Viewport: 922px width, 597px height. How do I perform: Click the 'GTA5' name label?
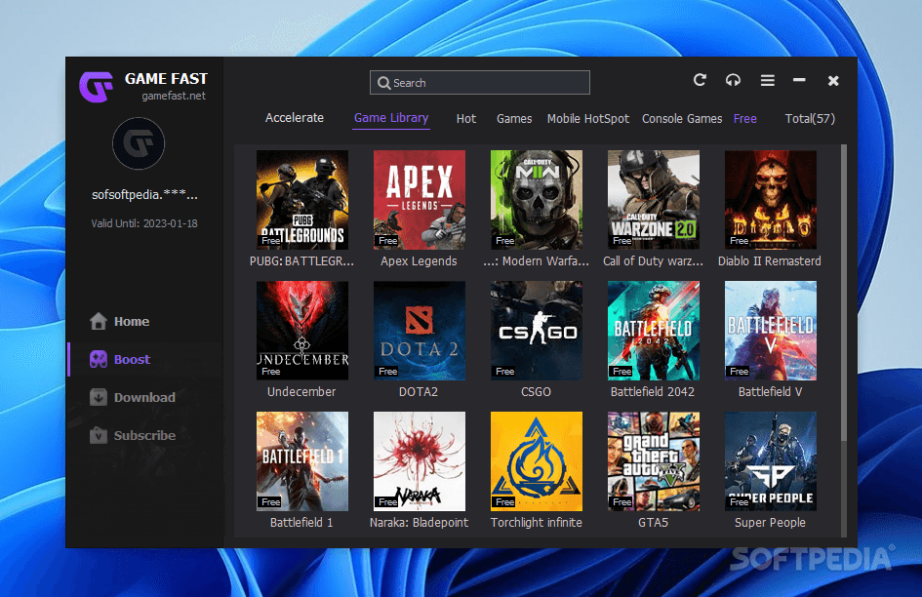pyautogui.click(x=653, y=522)
